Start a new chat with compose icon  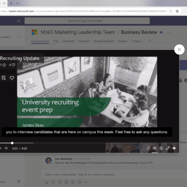[x=19, y=21]
